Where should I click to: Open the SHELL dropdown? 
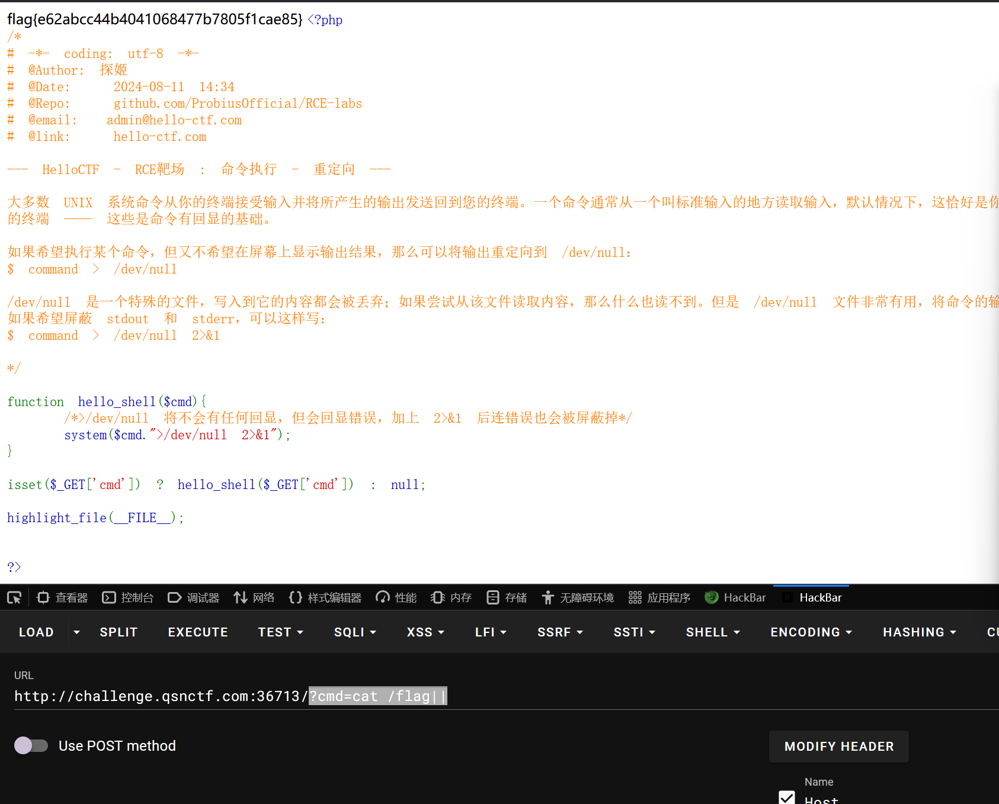point(713,632)
